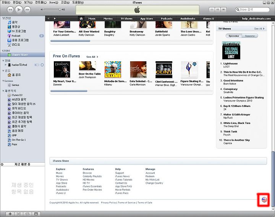
Task: Open the Podcasts store tab
Action: pos(167,18)
